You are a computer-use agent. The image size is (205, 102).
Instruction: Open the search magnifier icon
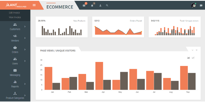click(x=107, y=6)
